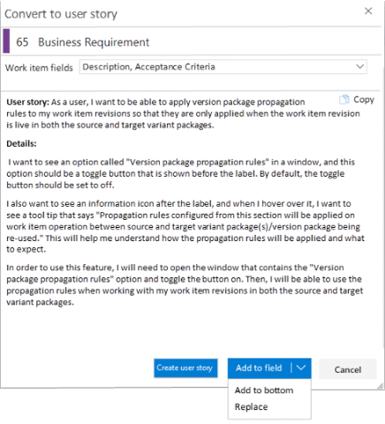This screenshot has height=424, width=385.
Task: Toggle the Add to field split arrow
Action: tap(301, 367)
